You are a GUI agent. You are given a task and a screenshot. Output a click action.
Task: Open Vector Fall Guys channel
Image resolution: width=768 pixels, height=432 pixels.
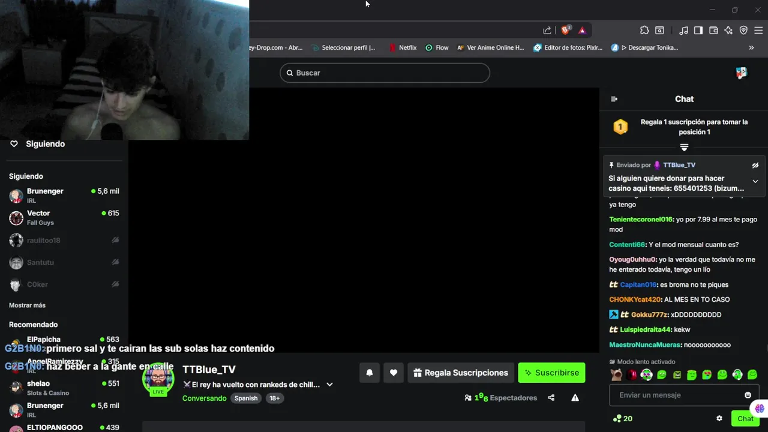(64, 217)
